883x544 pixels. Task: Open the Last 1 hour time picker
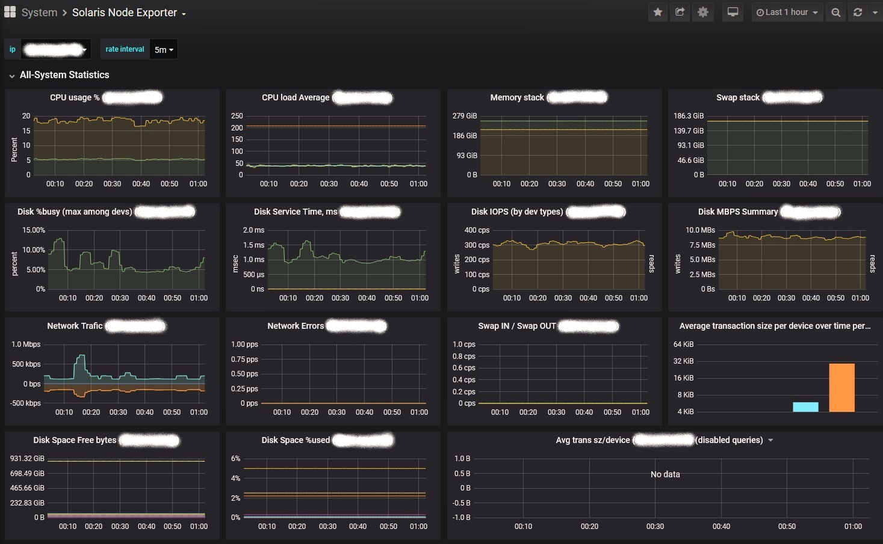[787, 12]
